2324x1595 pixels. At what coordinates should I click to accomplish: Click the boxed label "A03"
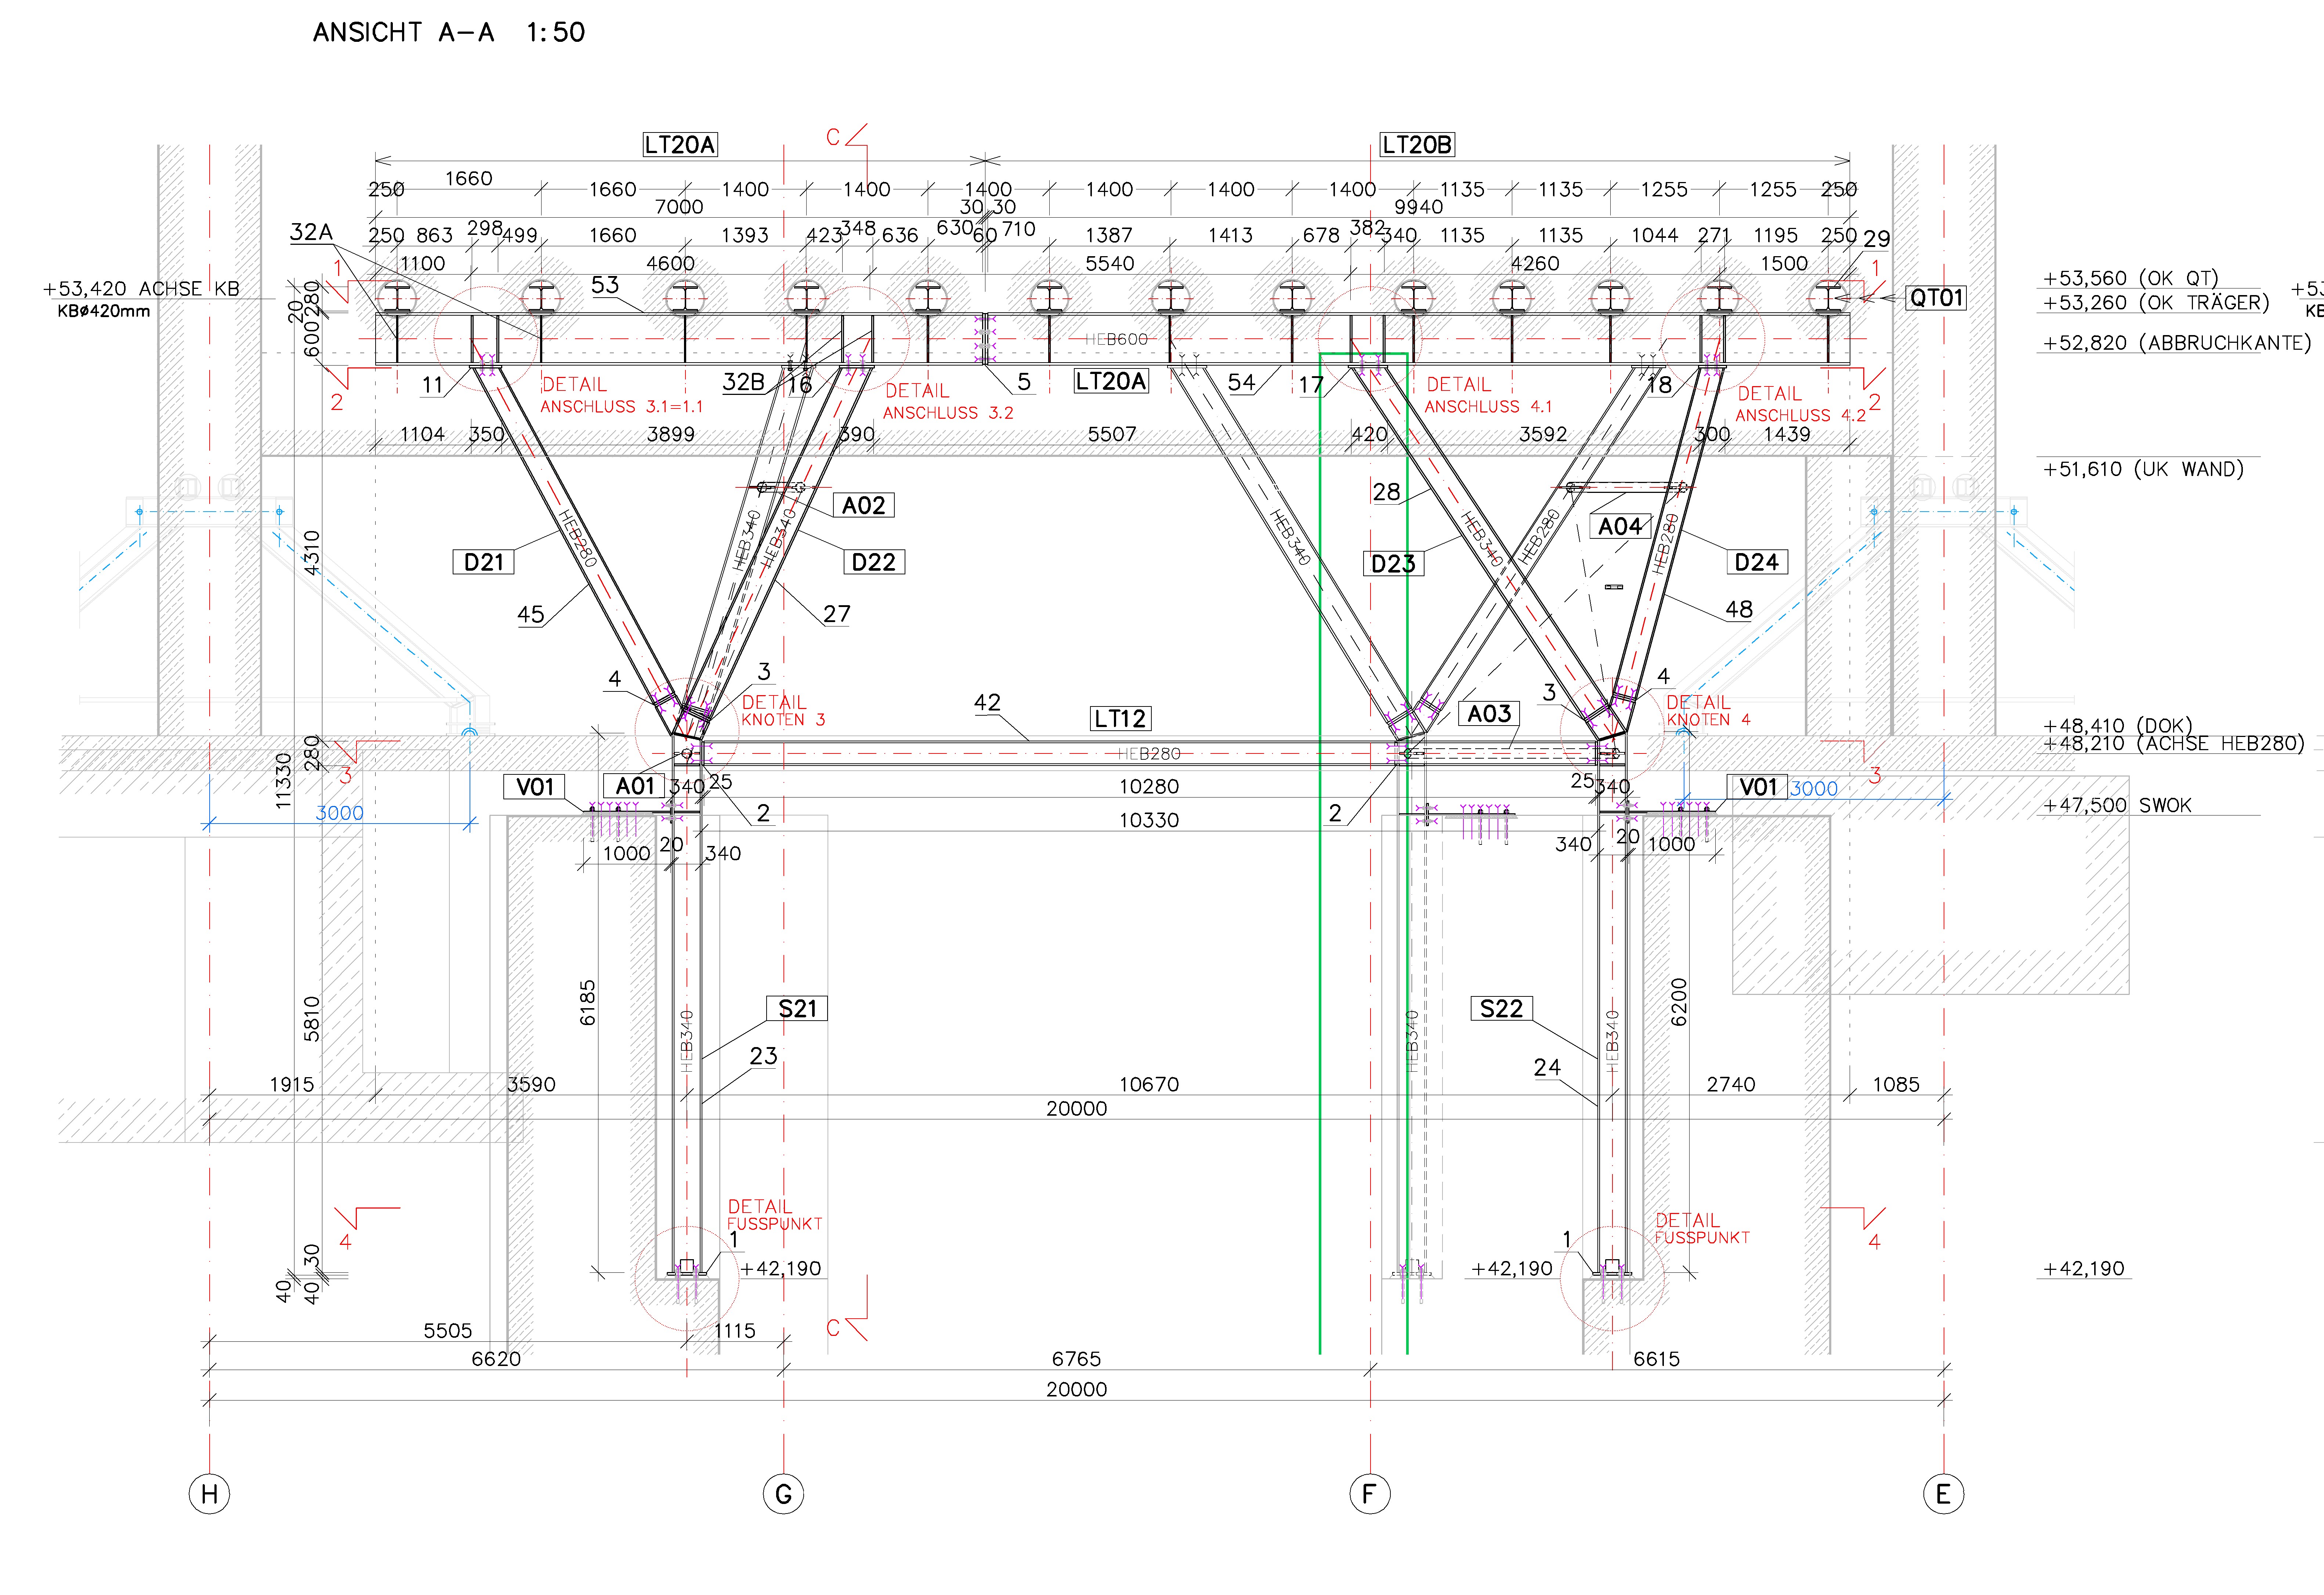pos(1489,713)
